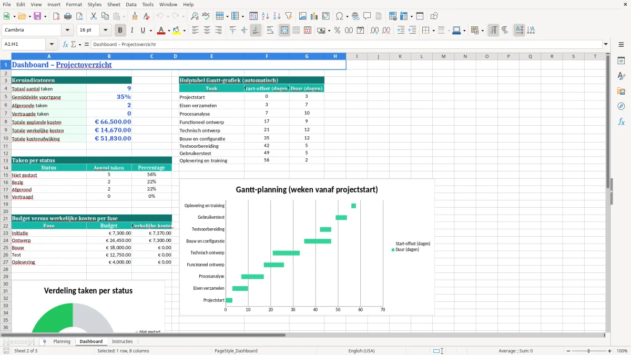This screenshot has height=355, width=631.
Task: Click the Print icon
Action: click(x=68, y=16)
